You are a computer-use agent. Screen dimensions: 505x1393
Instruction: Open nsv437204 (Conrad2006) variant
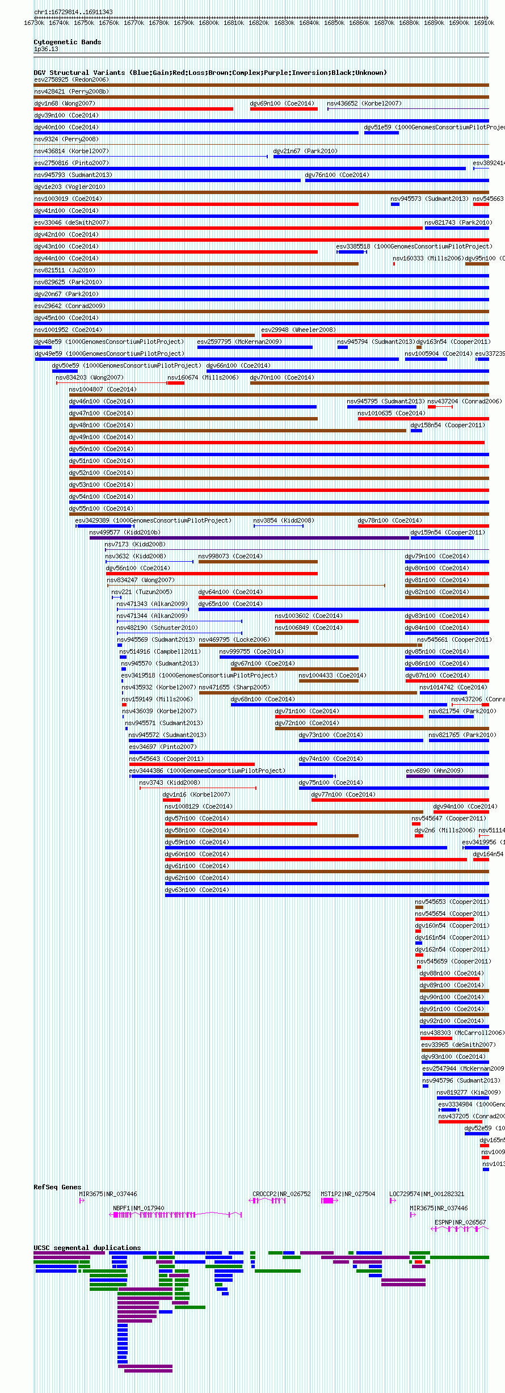(x=465, y=401)
